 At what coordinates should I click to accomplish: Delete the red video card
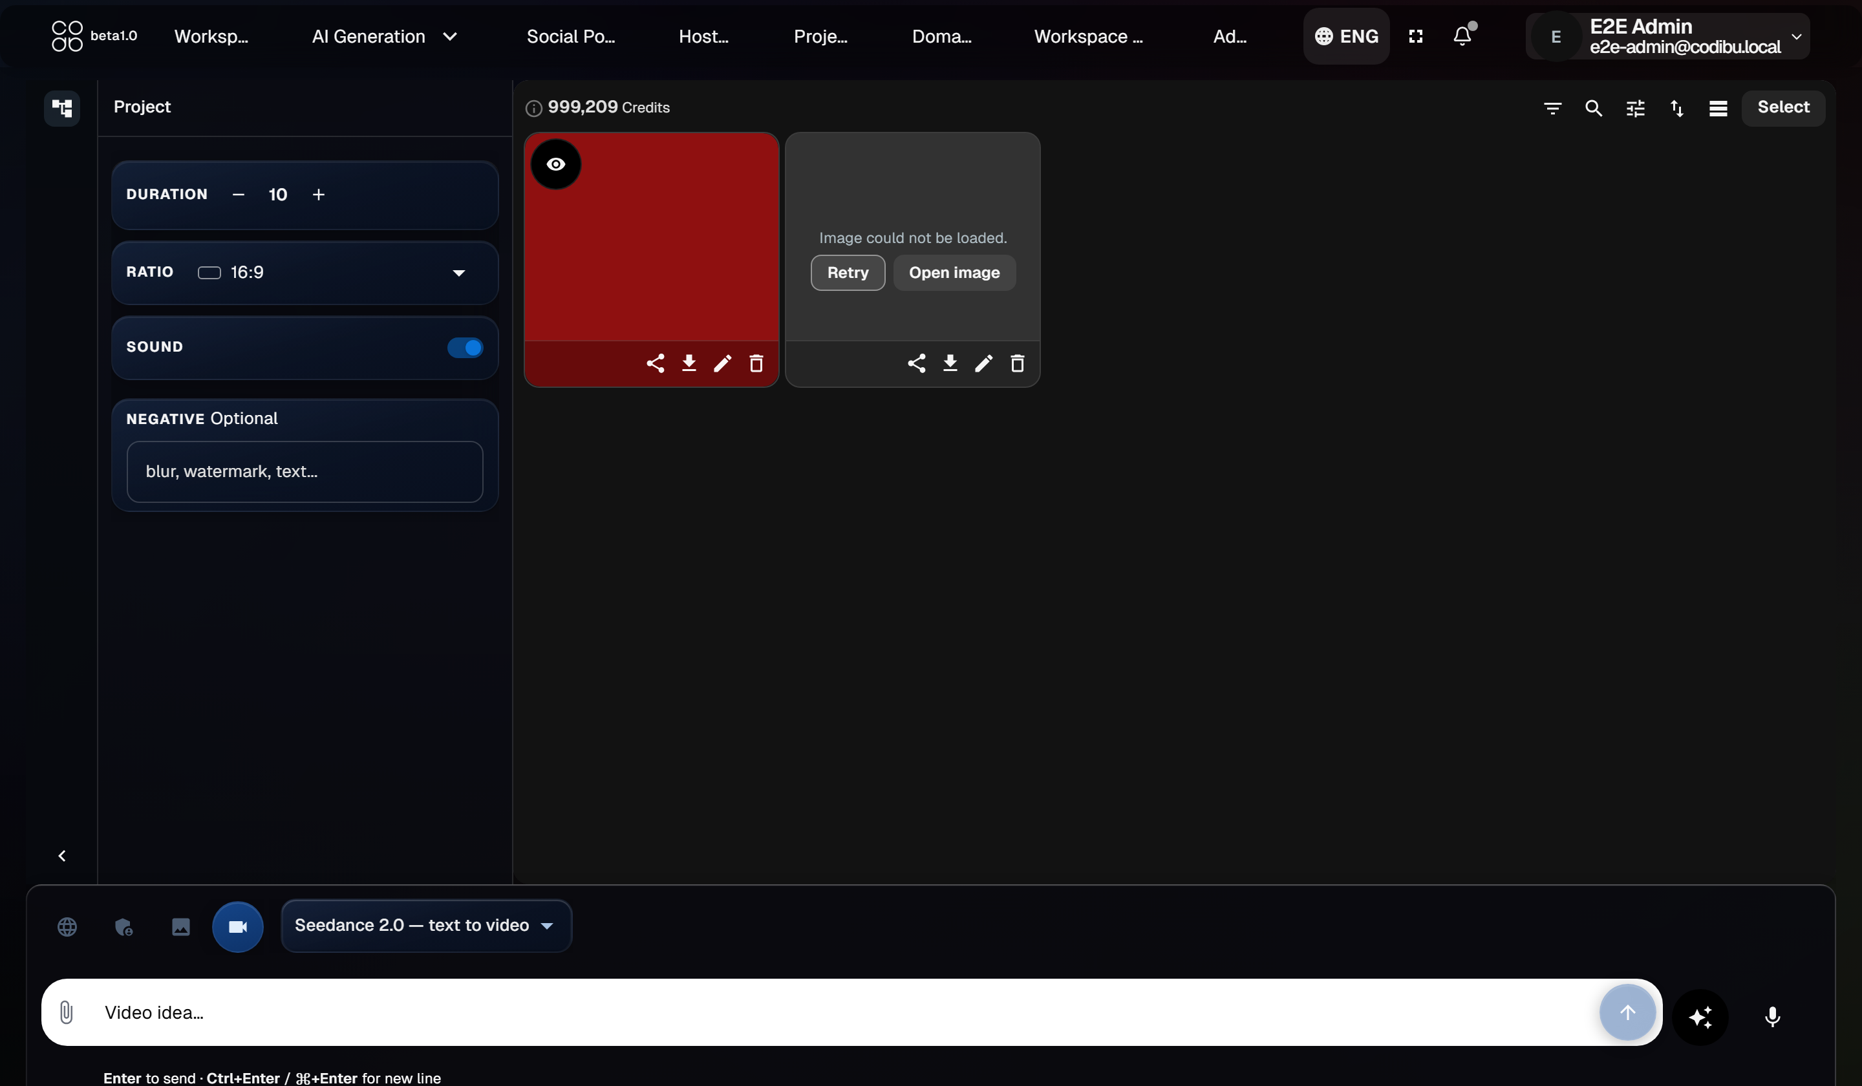[756, 363]
